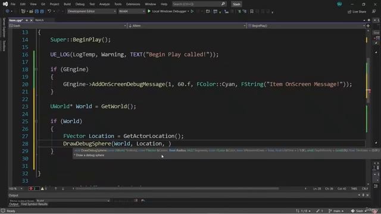Image resolution: width=381 pixels, height=214 pixels.
Task: Open the BeginPlay() member dropdown
Action: pyautogui.click(x=306, y=26)
